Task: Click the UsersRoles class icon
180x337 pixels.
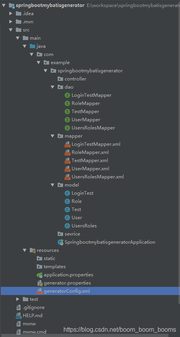Action: point(67,226)
